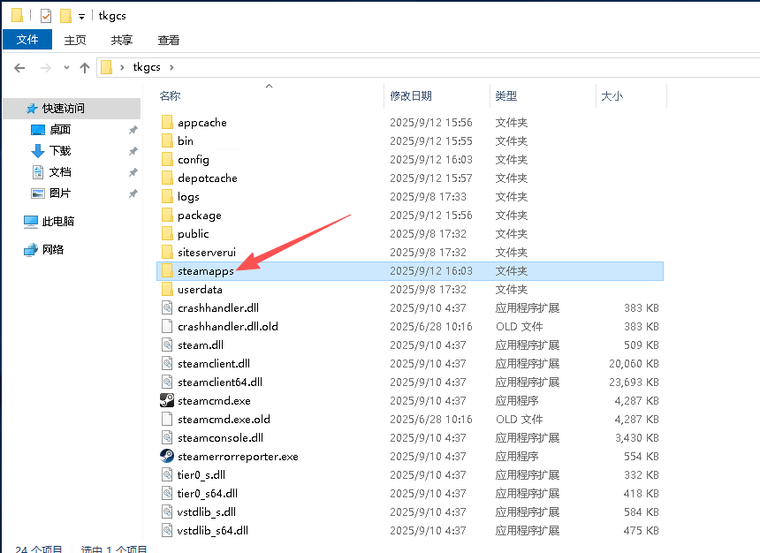
Task: Click the address bar path field
Action: (442, 67)
